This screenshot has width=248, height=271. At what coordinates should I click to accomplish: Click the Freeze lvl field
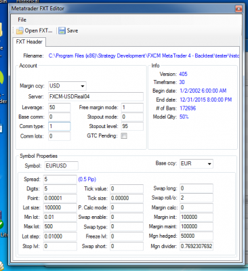click(x=127, y=236)
